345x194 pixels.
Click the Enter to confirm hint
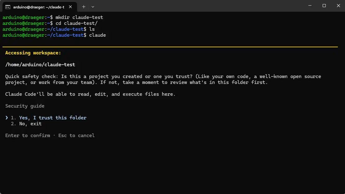28,136
